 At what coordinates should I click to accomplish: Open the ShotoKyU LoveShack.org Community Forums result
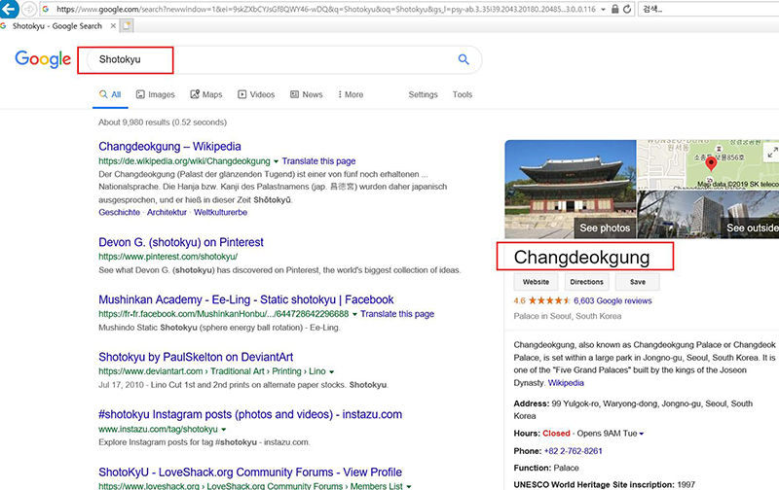250,472
